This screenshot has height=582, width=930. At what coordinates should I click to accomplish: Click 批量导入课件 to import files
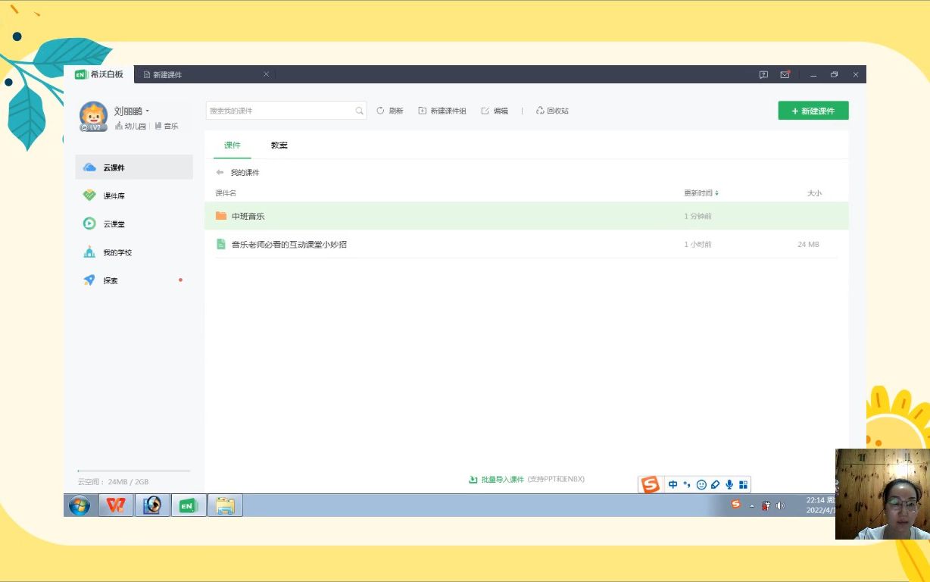(x=502, y=479)
